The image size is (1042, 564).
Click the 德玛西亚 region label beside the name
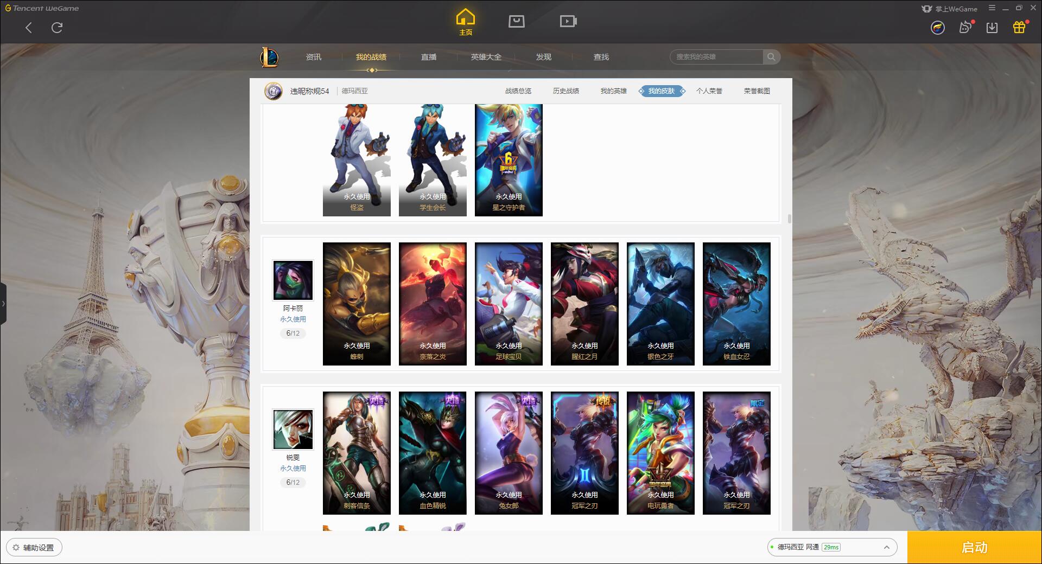354,91
